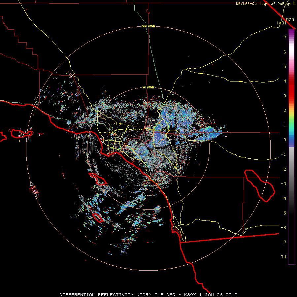Click the "TH" threshold label on the scale

[283, 257]
